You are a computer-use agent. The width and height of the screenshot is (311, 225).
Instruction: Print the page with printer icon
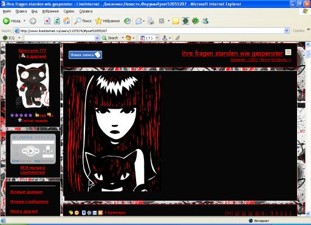[151, 21]
